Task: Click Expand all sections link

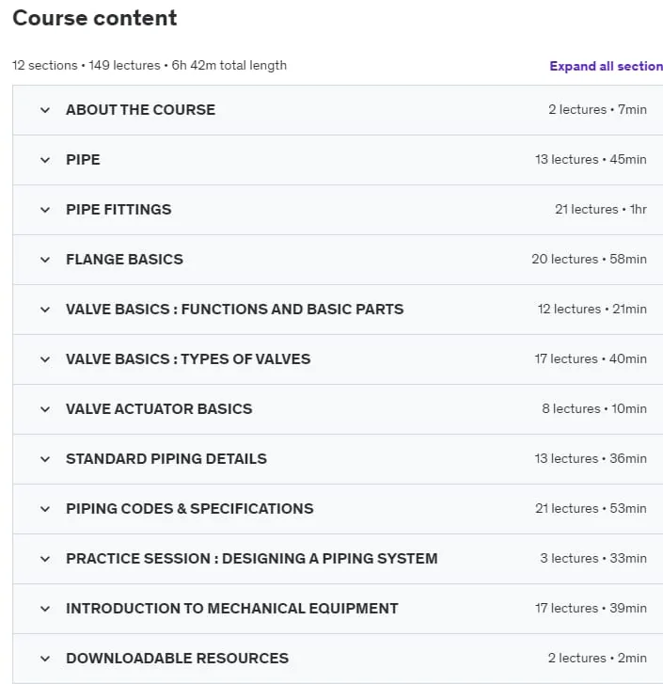Action: click(x=606, y=66)
